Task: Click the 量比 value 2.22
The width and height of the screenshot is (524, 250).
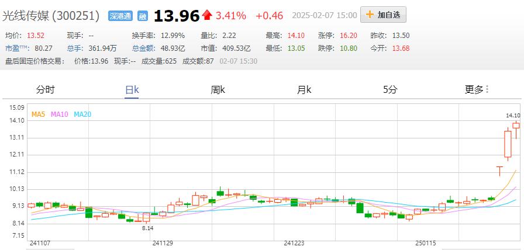Action: 229,36
